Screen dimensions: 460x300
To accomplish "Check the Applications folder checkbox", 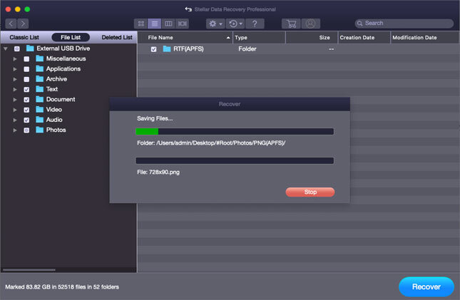I will (26, 69).
